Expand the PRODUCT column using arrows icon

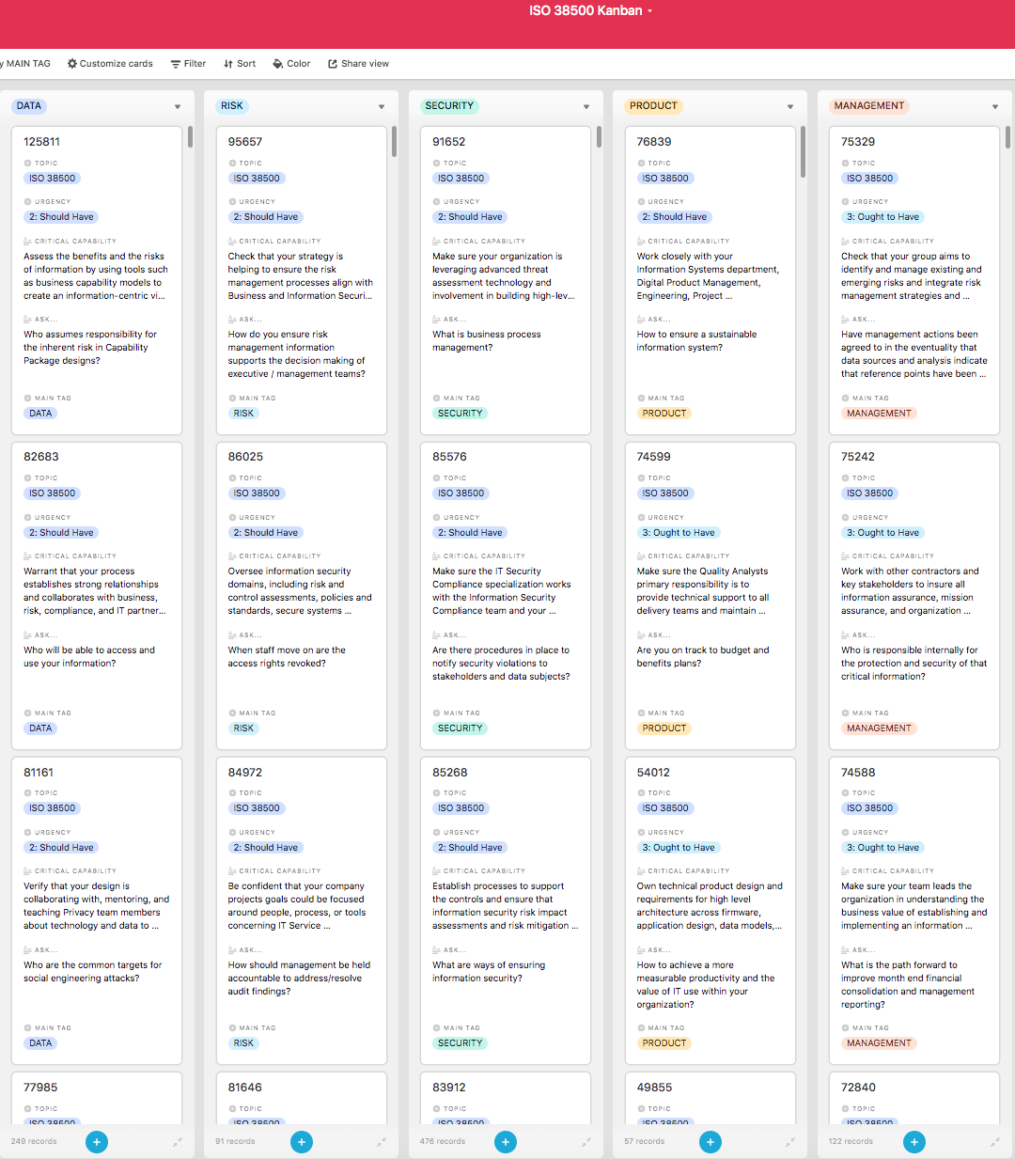coord(790,1142)
